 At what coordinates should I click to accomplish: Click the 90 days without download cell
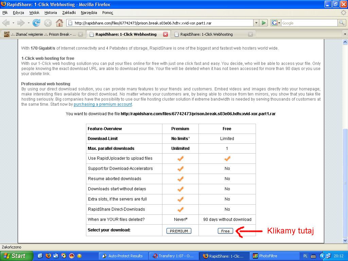pos(227,220)
